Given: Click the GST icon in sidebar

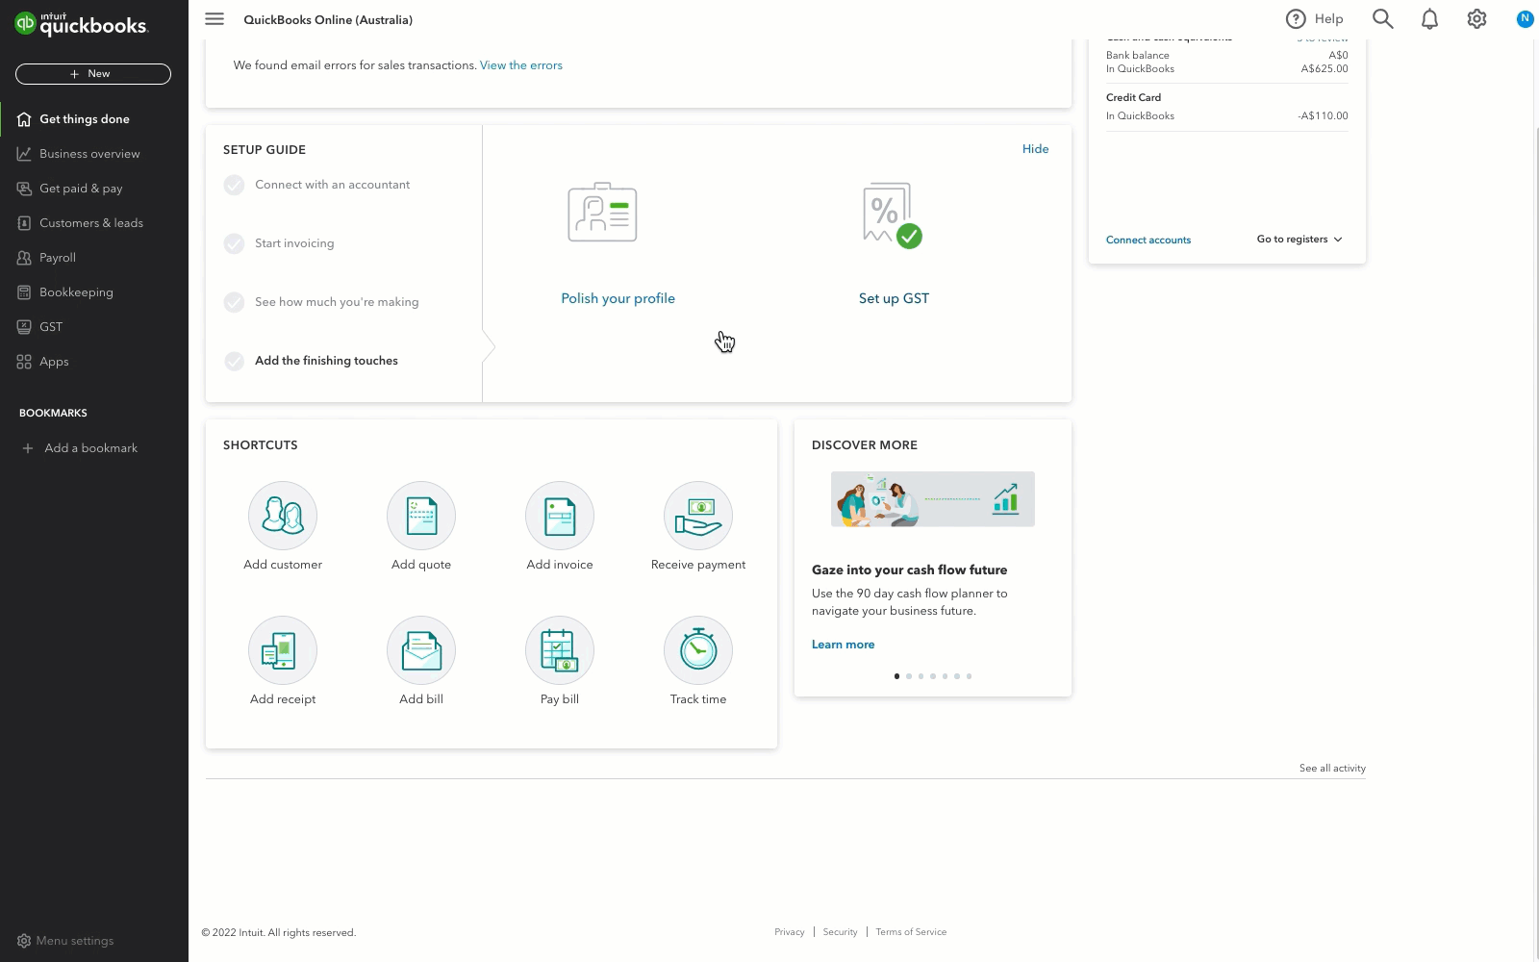Looking at the screenshot, I should [x=24, y=327].
